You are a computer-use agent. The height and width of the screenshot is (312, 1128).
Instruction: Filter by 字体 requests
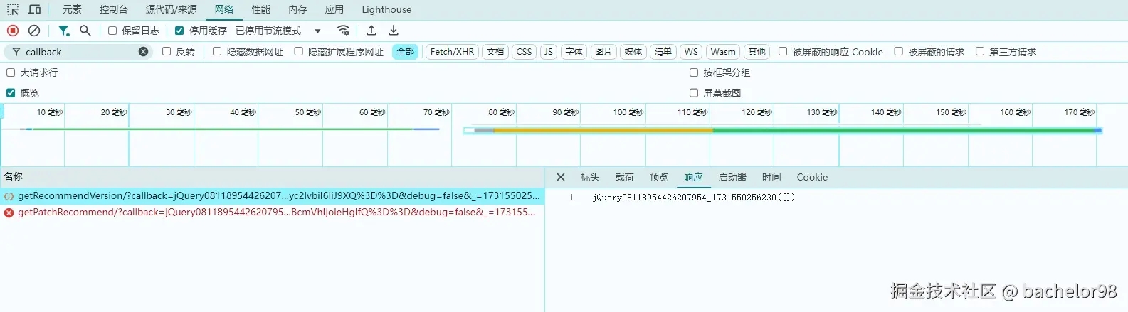[x=574, y=52]
